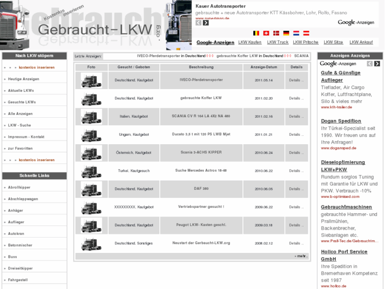Select Auflieger under Schnelle Links

[16, 222]
